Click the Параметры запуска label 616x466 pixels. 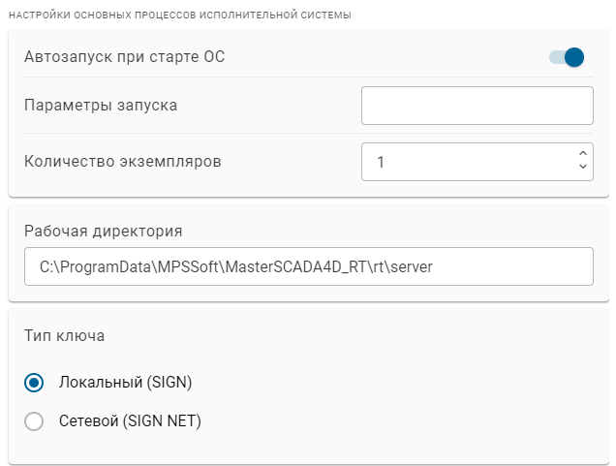click(x=100, y=105)
